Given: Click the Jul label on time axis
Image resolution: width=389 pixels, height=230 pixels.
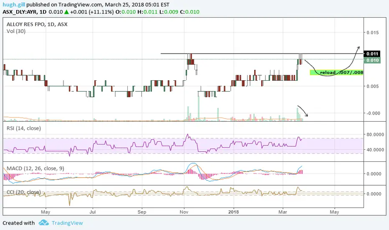Looking at the screenshot, I should 93,212.
